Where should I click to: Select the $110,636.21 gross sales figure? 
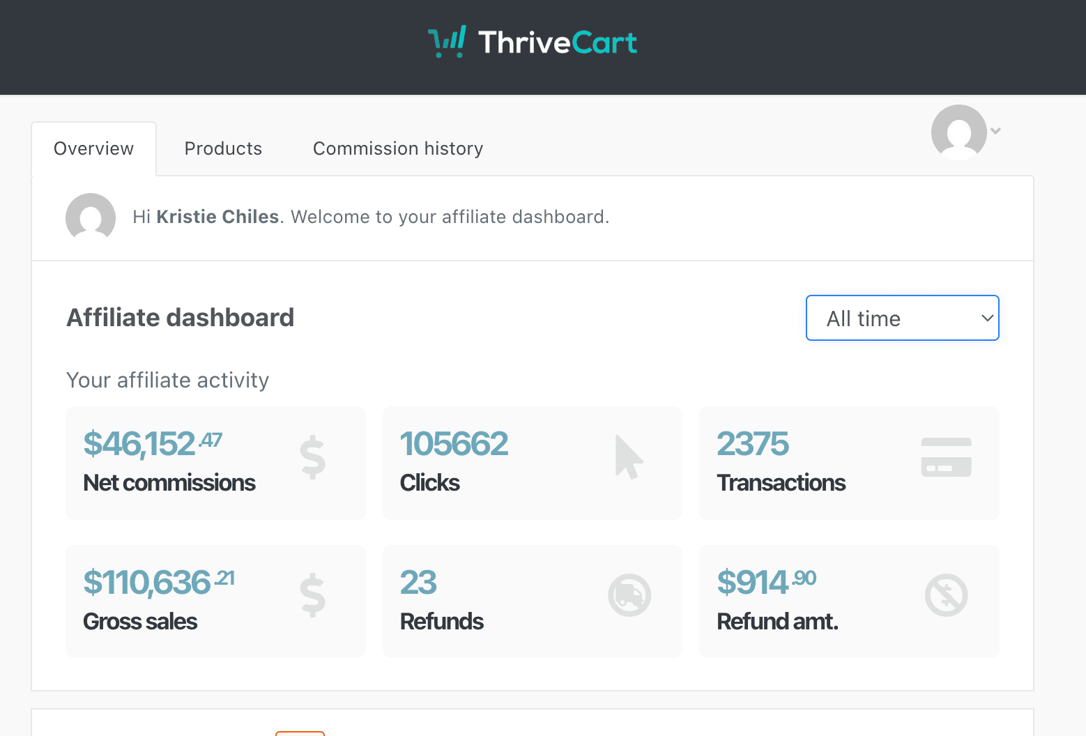158,583
